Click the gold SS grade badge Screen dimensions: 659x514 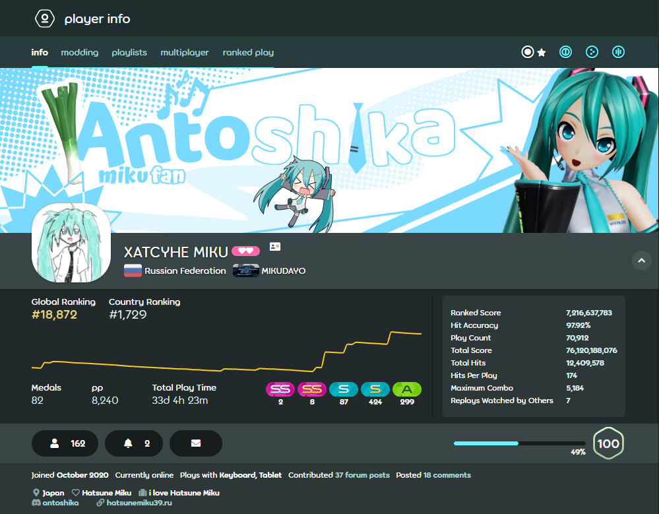(x=312, y=389)
